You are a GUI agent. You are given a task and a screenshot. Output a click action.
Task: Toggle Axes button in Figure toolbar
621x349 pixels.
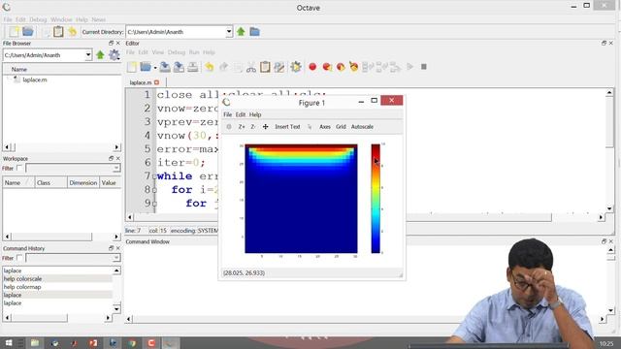pyautogui.click(x=325, y=127)
